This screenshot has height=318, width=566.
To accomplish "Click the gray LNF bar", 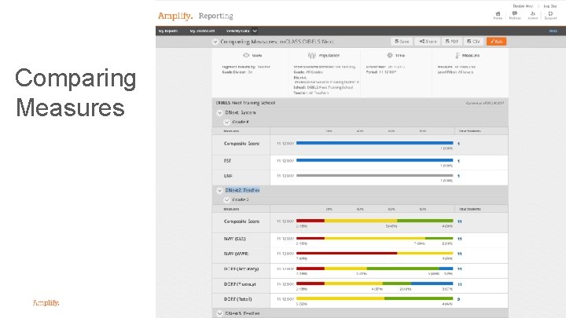I will pyautogui.click(x=375, y=176).
